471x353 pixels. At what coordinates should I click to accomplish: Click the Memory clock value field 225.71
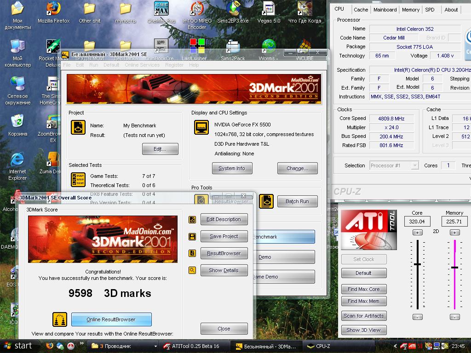click(x=454, y=222)
